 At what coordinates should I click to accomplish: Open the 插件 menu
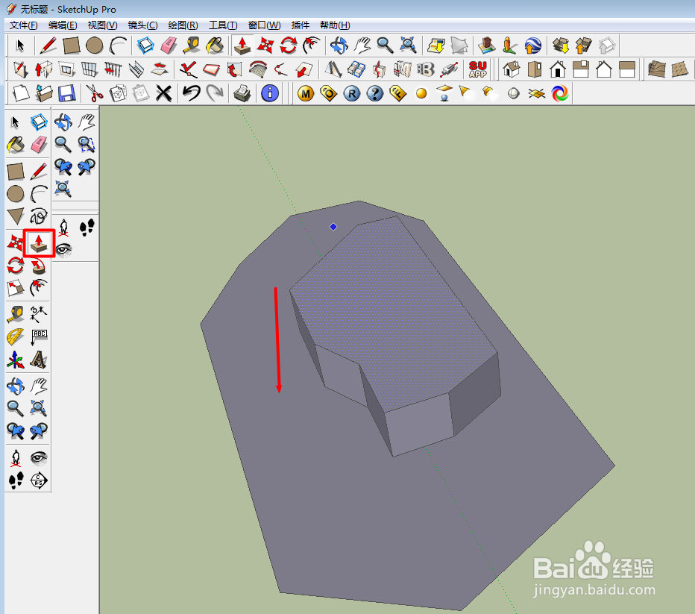[x=300, y=25]
